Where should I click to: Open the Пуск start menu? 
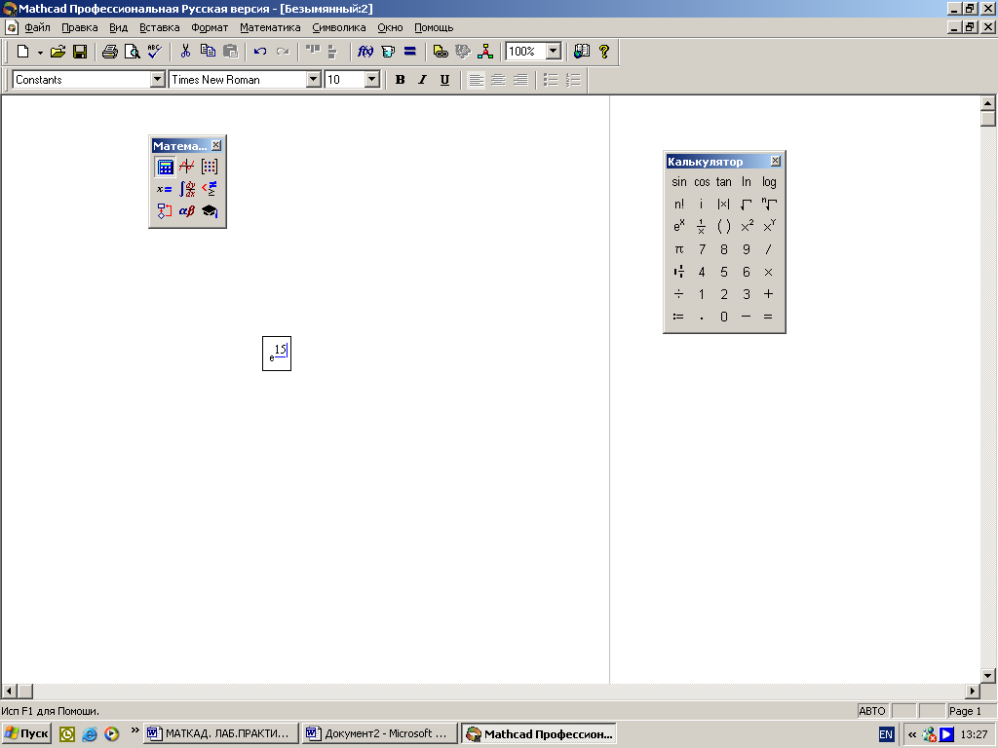(x=26, y=733)
